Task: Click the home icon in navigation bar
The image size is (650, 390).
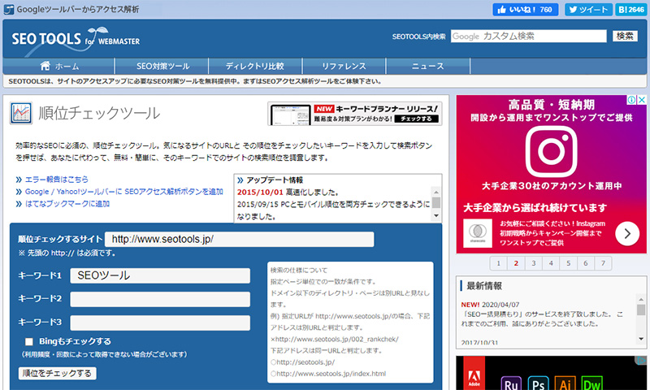Action: (x=45, y=66)
